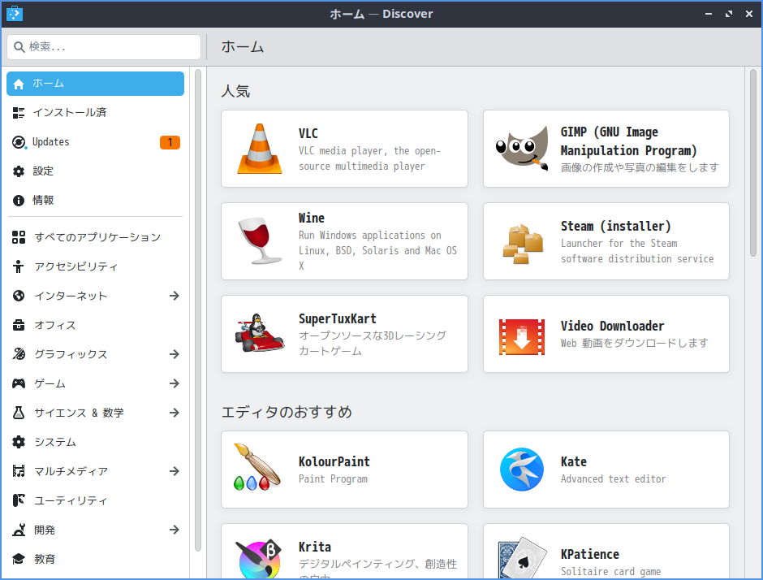Viewport: 763px width, 580px height.
Task: Click the 開発 development icon
Action: [19, 530]
